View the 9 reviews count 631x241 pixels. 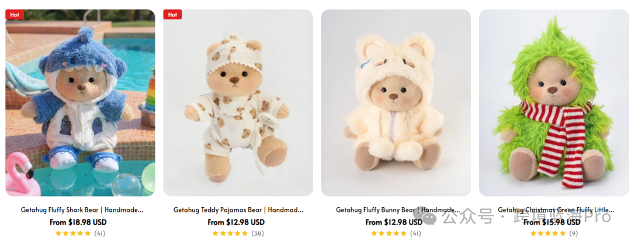(x=574, y=233)
